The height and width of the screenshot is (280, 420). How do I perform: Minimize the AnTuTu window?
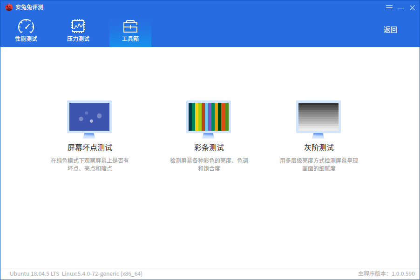click(x=401, y=8)
